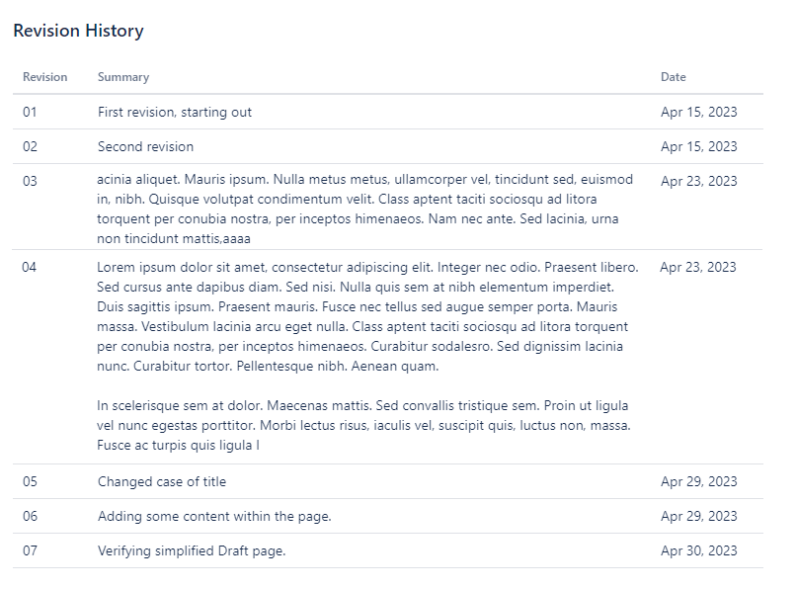Click "Verifying simplified Draft page" summary
This screenshot has width=798, height=589.
(x=192, y=550)
